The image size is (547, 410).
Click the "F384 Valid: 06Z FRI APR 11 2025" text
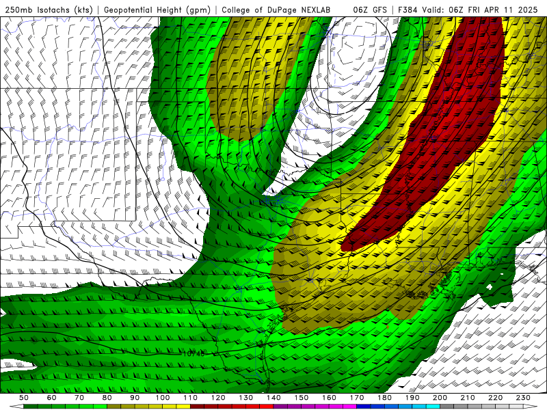click(x=468, y=10)
